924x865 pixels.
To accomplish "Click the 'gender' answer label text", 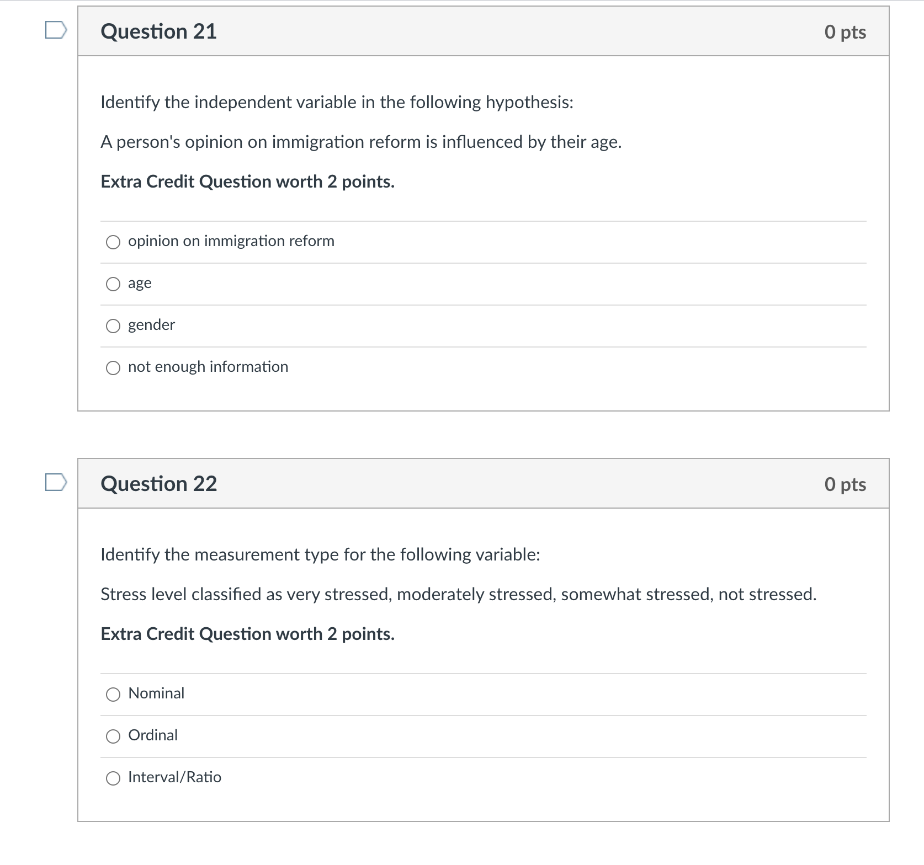I will [151, 325].
